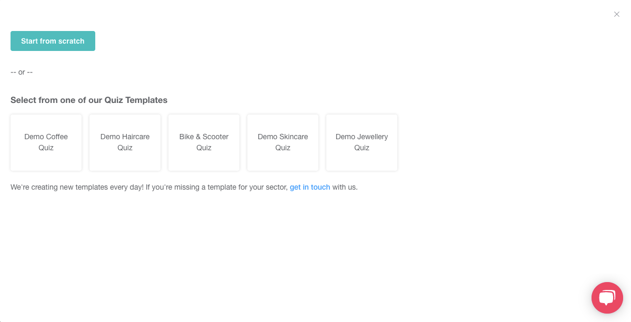
Task: Choose the Demo Haircare Quiz template card
Action: (125, 142)
